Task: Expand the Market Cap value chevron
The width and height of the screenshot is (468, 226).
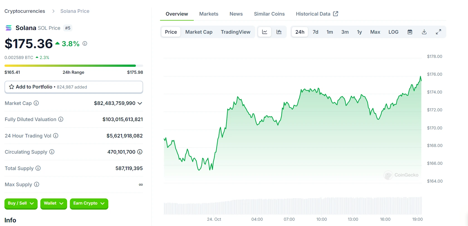Action: click(140, 103)
